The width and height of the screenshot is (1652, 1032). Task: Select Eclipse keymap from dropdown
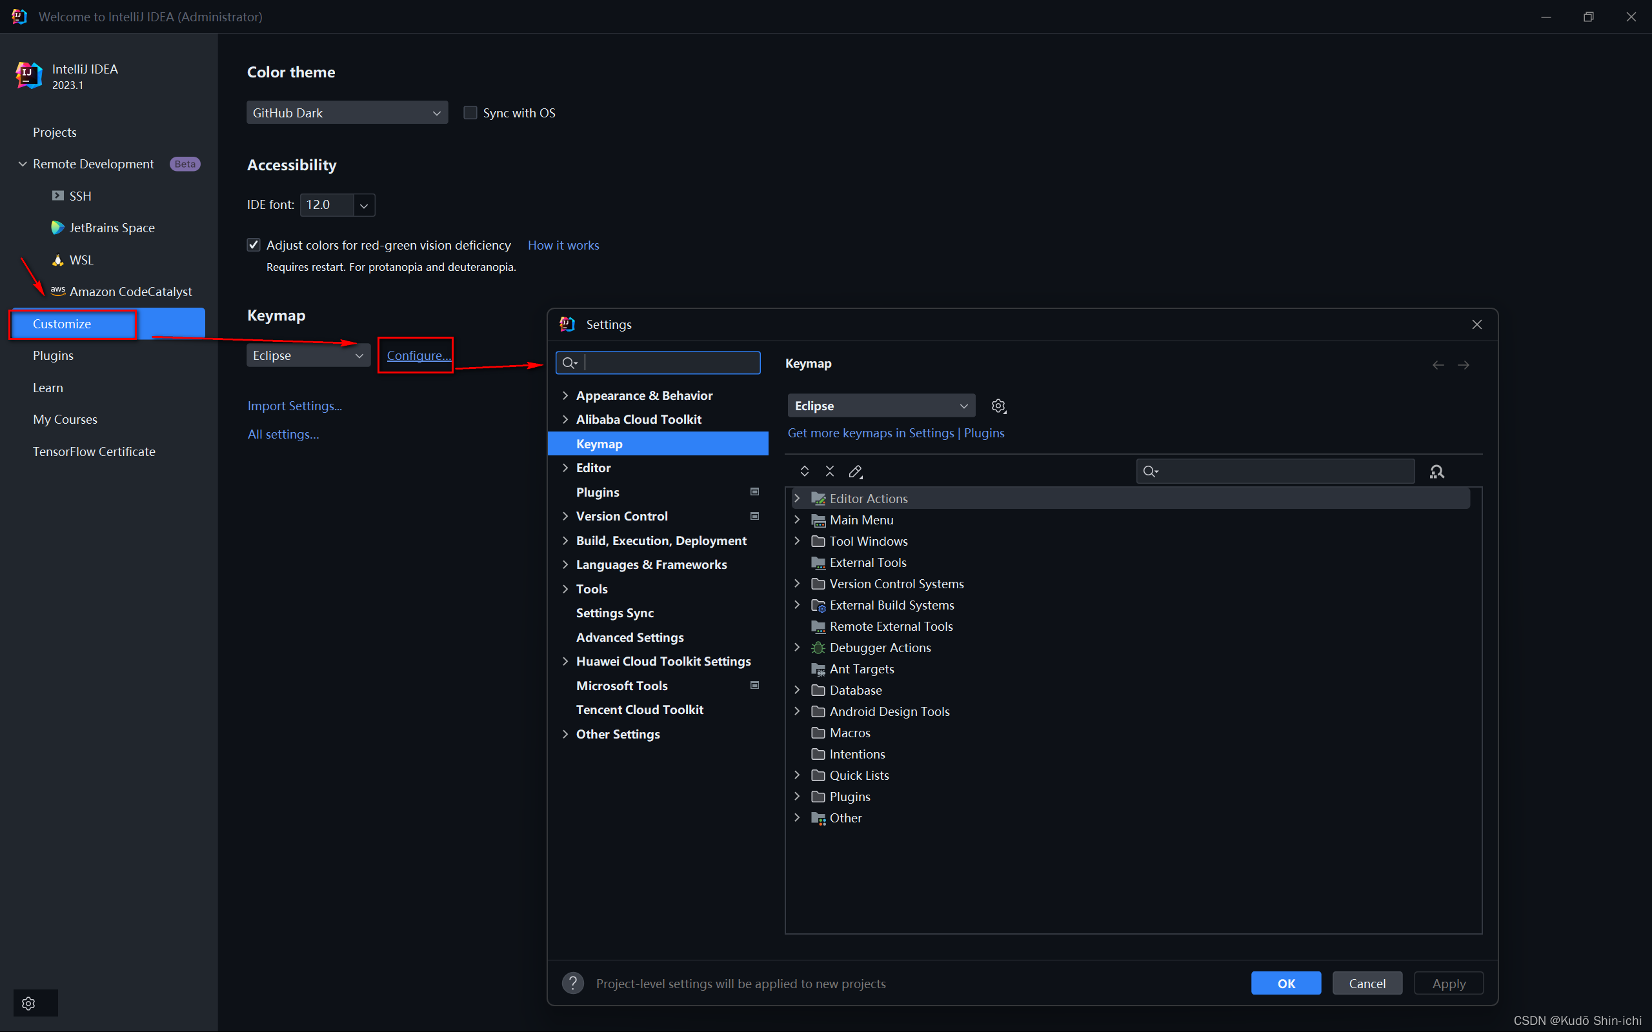tap(880, 406)
